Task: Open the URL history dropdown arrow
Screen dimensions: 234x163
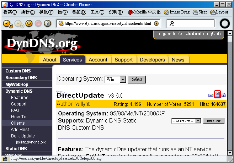Action: click(156, 23)
